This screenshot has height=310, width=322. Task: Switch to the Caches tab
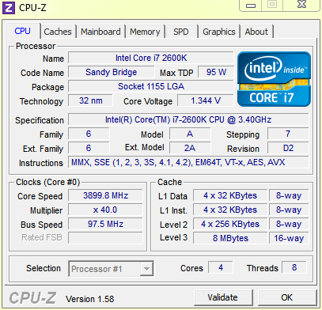point(58,32)
